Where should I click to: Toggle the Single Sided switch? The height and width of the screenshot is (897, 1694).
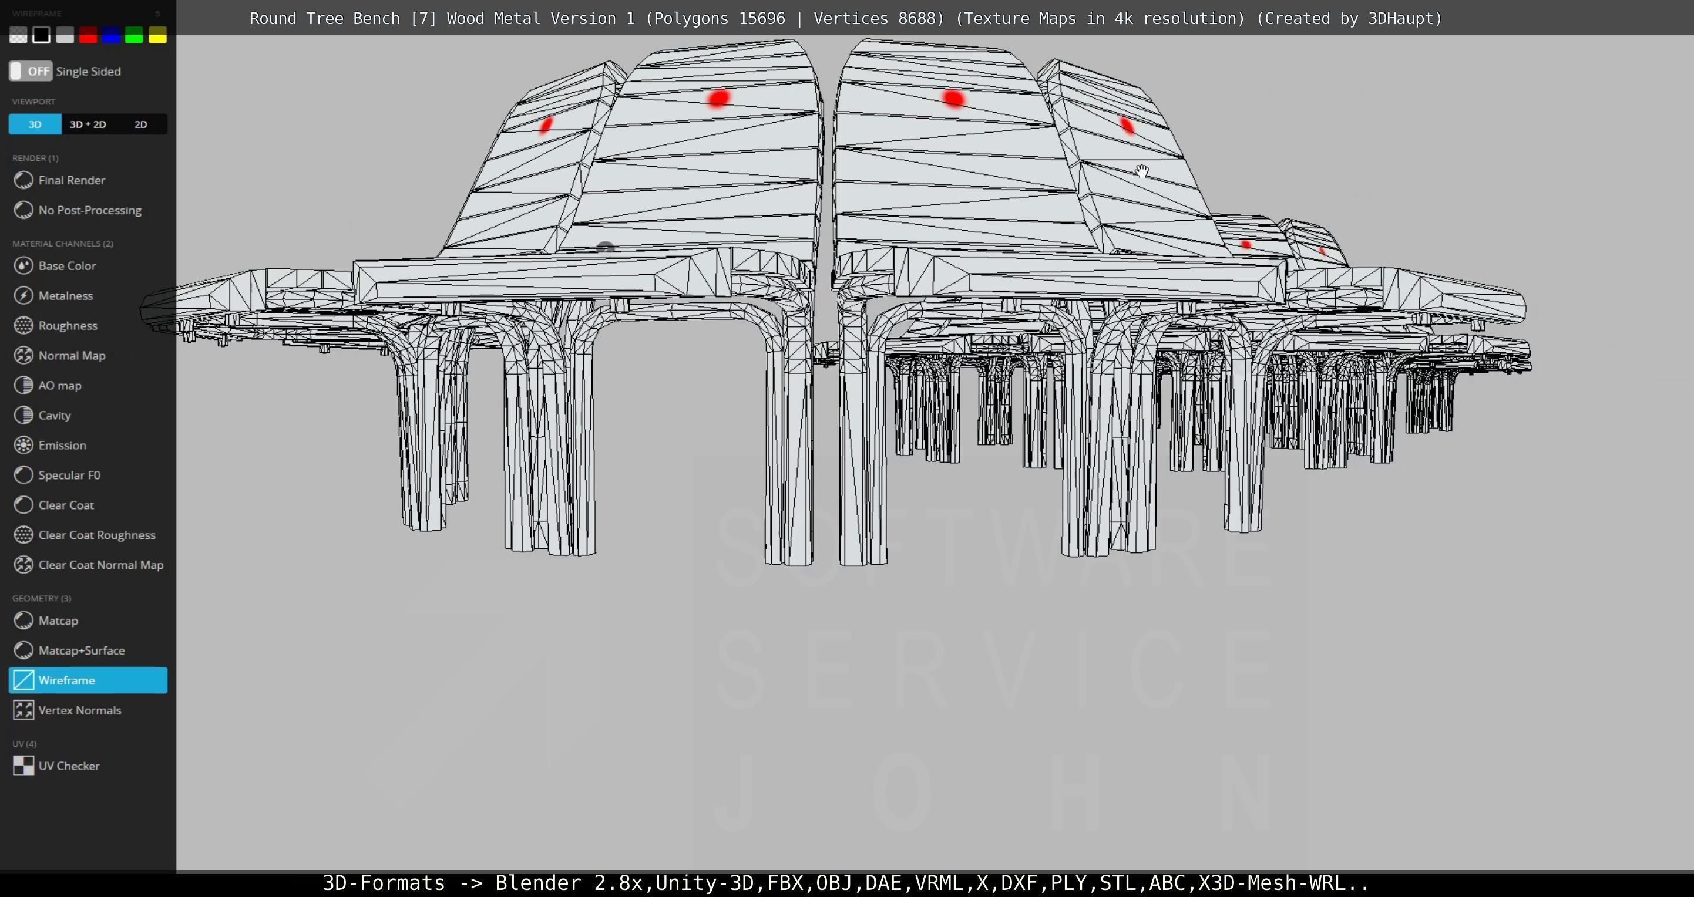click(31, 71)
